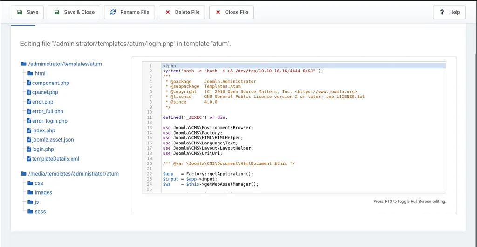The width and height of the screenshot is (477, 247).
Task: Click line number 13 in the gutter
Action: [x=150, y=128]
